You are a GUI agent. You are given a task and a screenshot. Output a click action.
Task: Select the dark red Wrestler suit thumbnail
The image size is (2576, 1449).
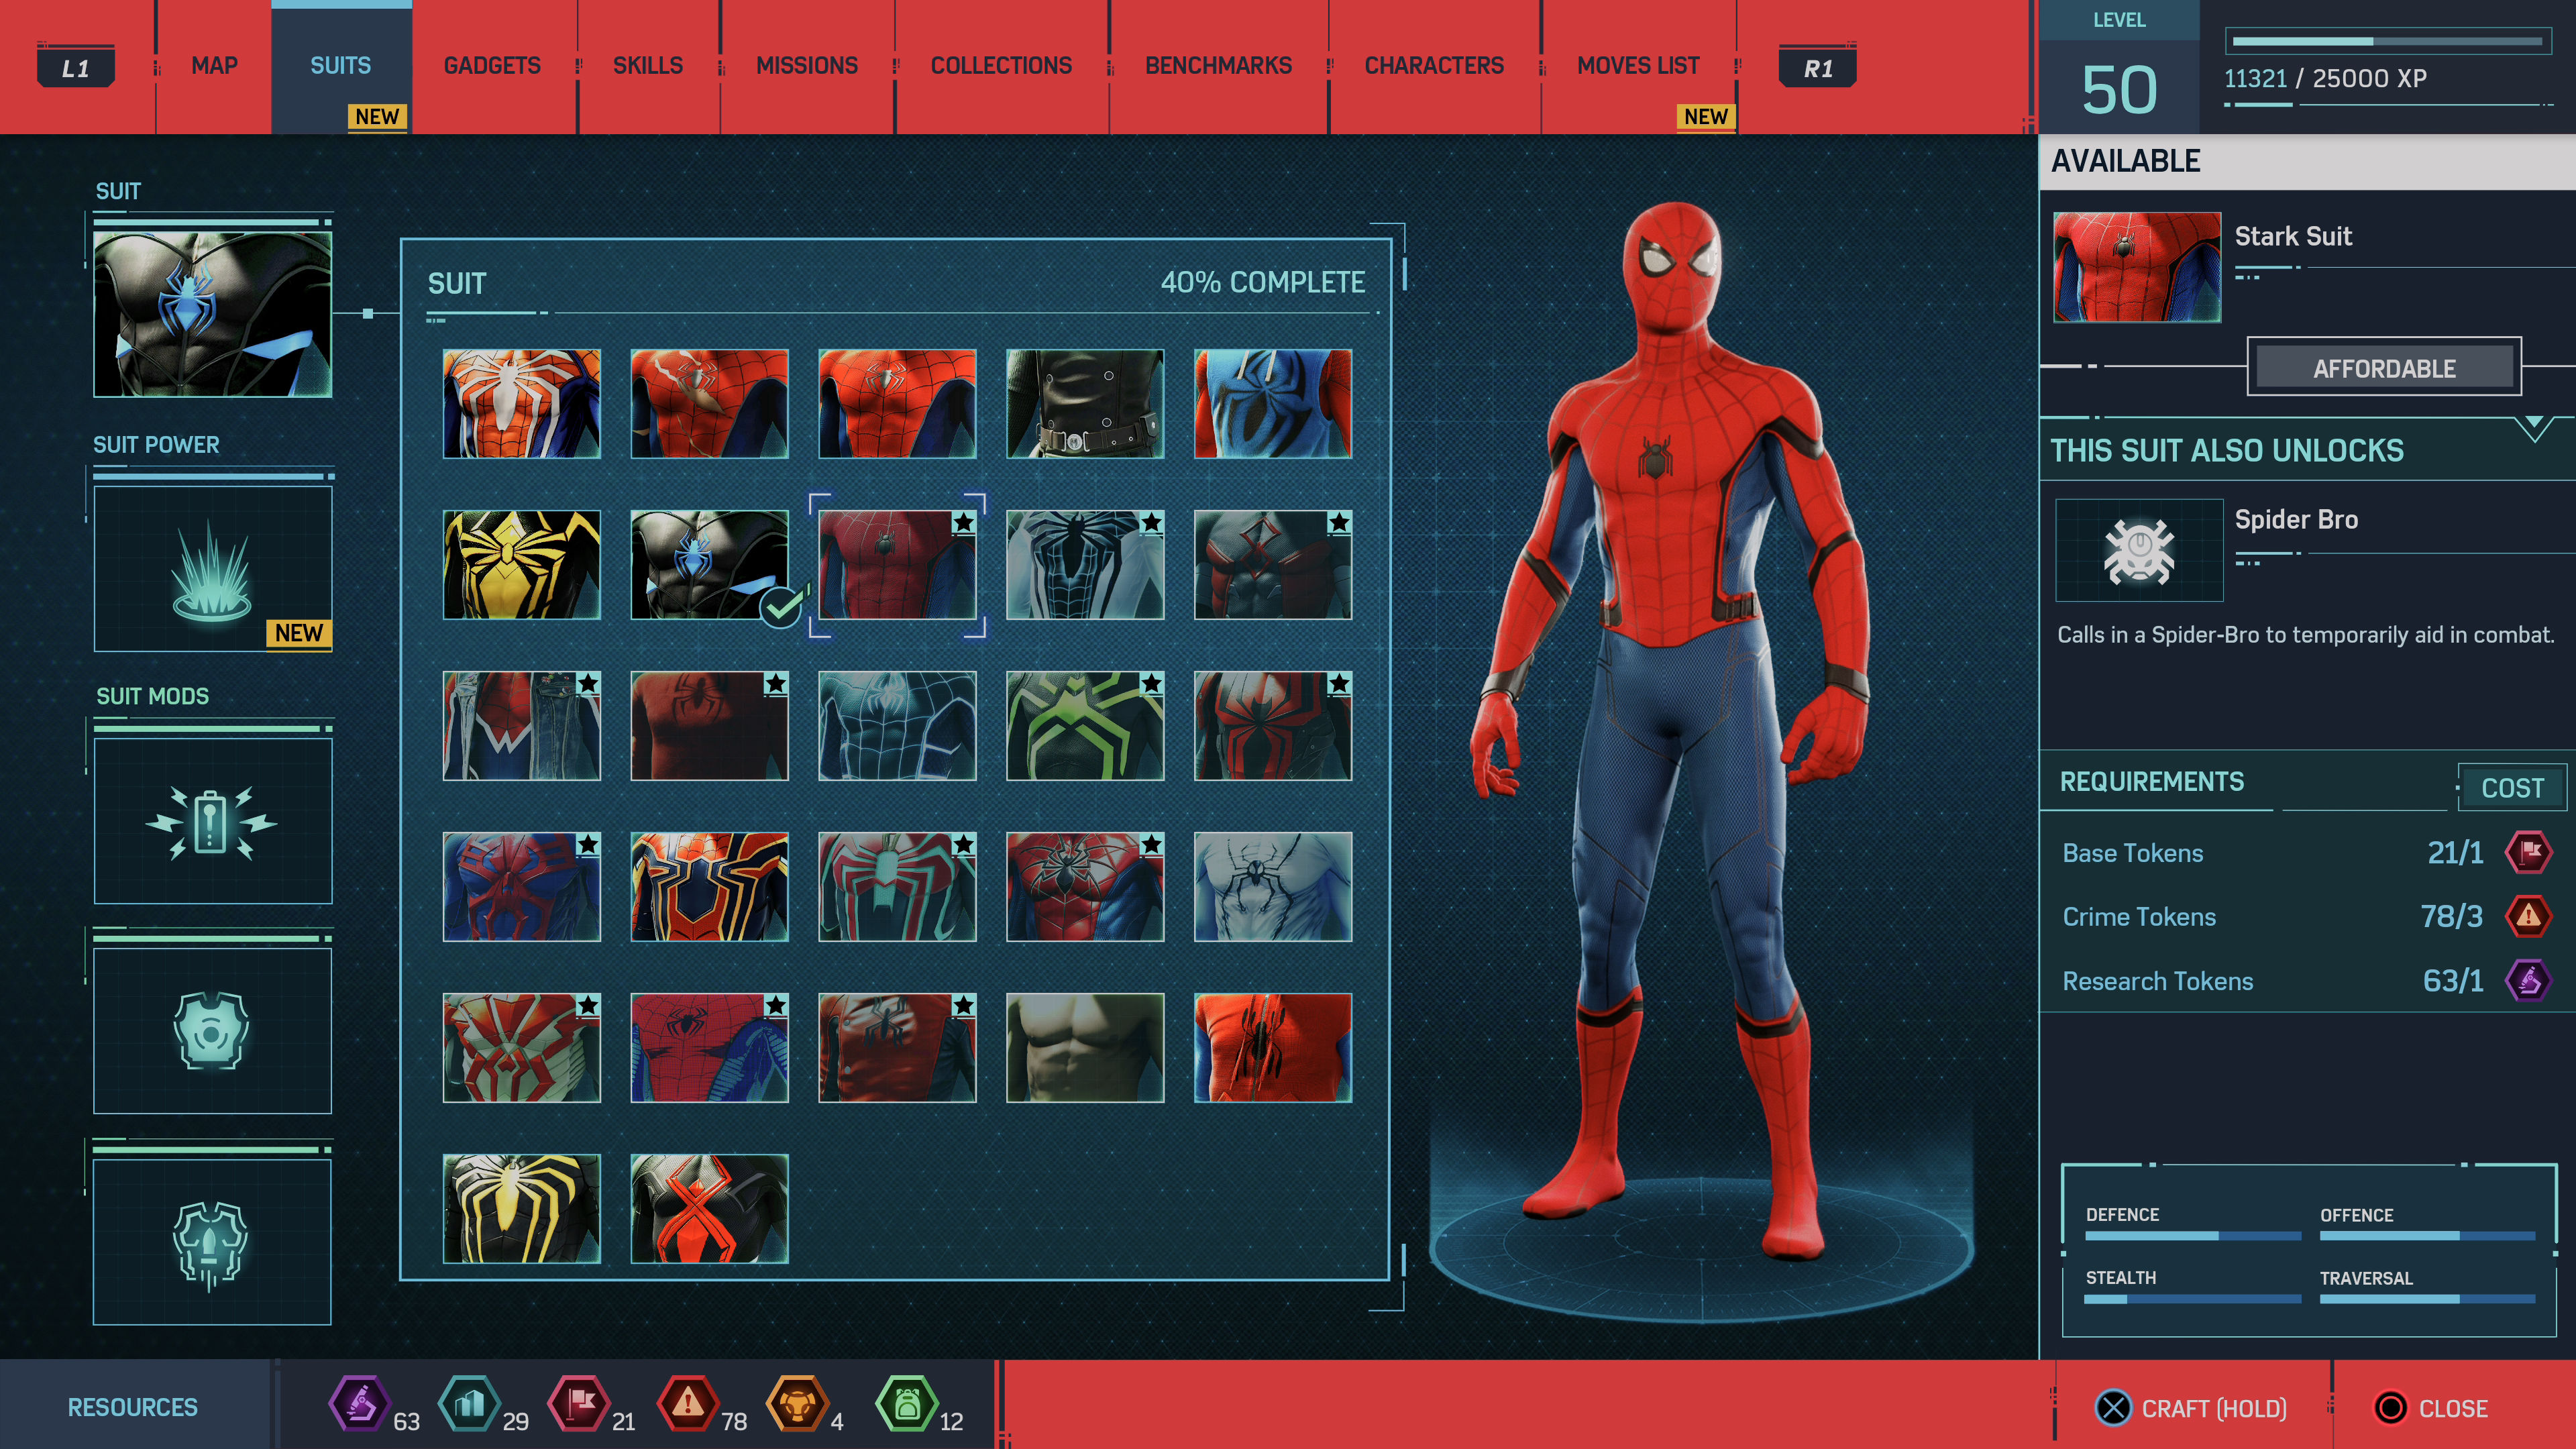[x=710, y=726]
